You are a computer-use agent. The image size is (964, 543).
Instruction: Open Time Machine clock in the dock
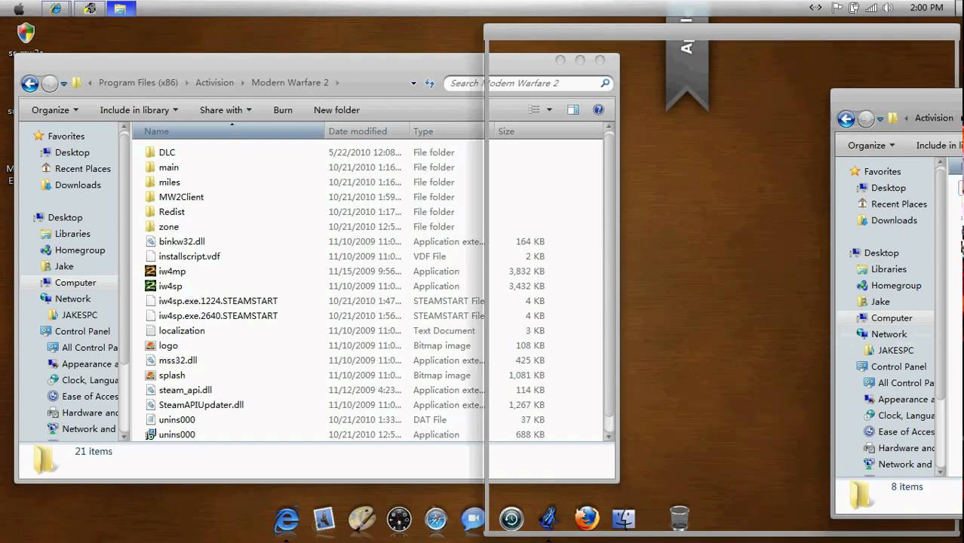511,519
